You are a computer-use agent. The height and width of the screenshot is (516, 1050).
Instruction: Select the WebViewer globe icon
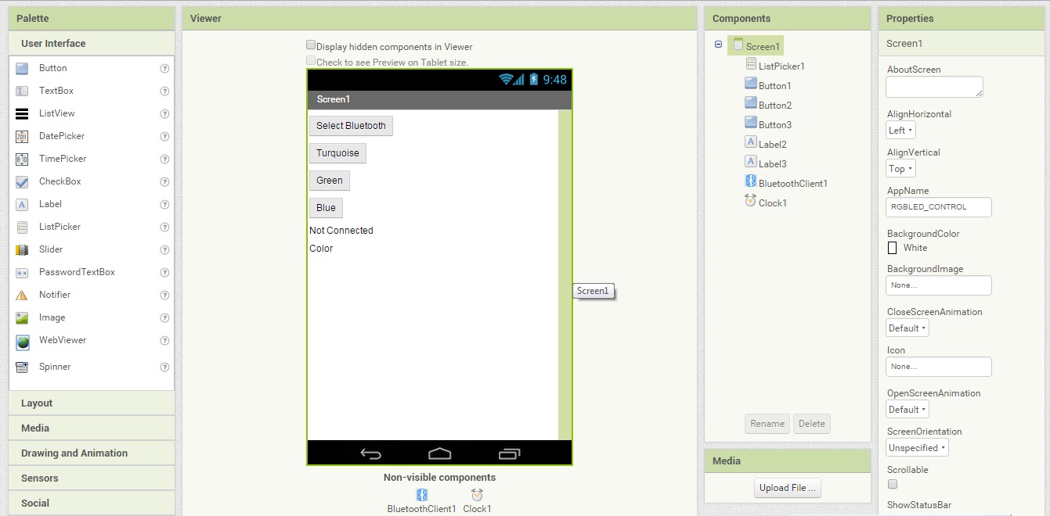pyautogui.click(x=23, y=342)
